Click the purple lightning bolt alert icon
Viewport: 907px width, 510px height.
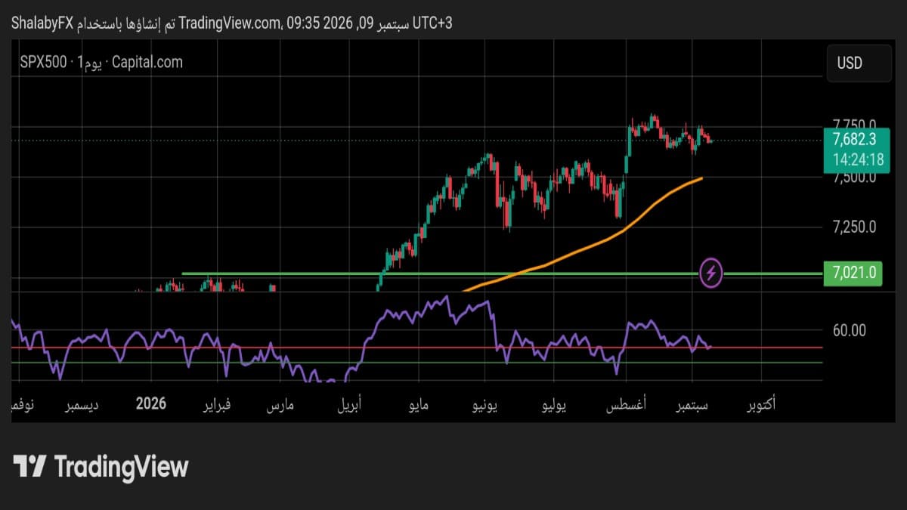point(712,273)
